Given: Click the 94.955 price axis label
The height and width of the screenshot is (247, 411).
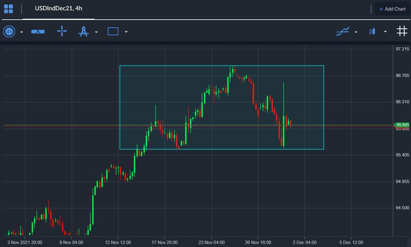Looking at the screenshot, I should tap(402, 182).
